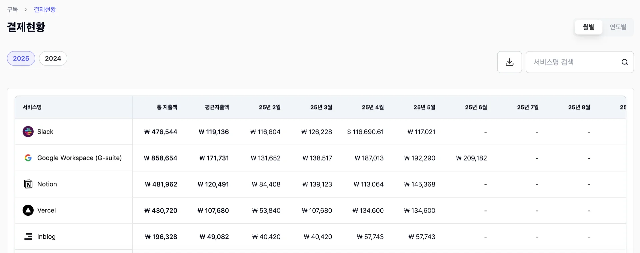Click the breadcrumb chevron arrow
The width and height of the screenshot is (640, 253).
[26, 10]
